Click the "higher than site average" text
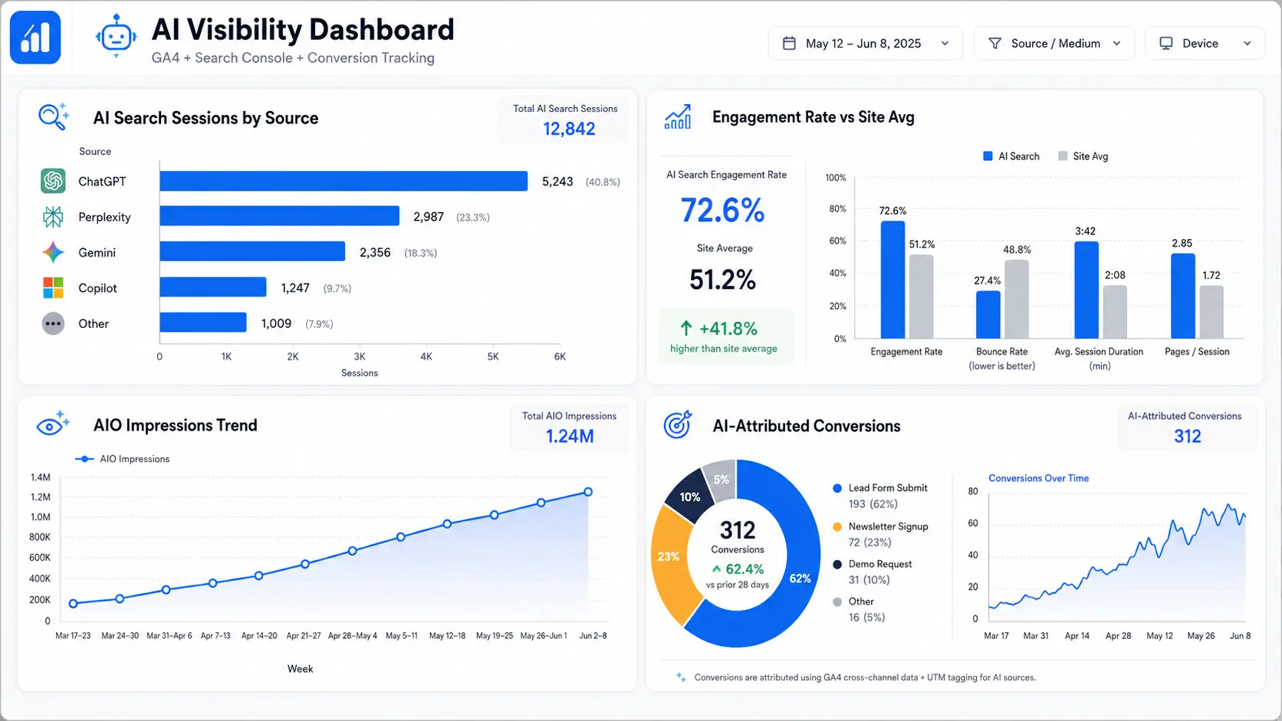 [x=723, y=349]
